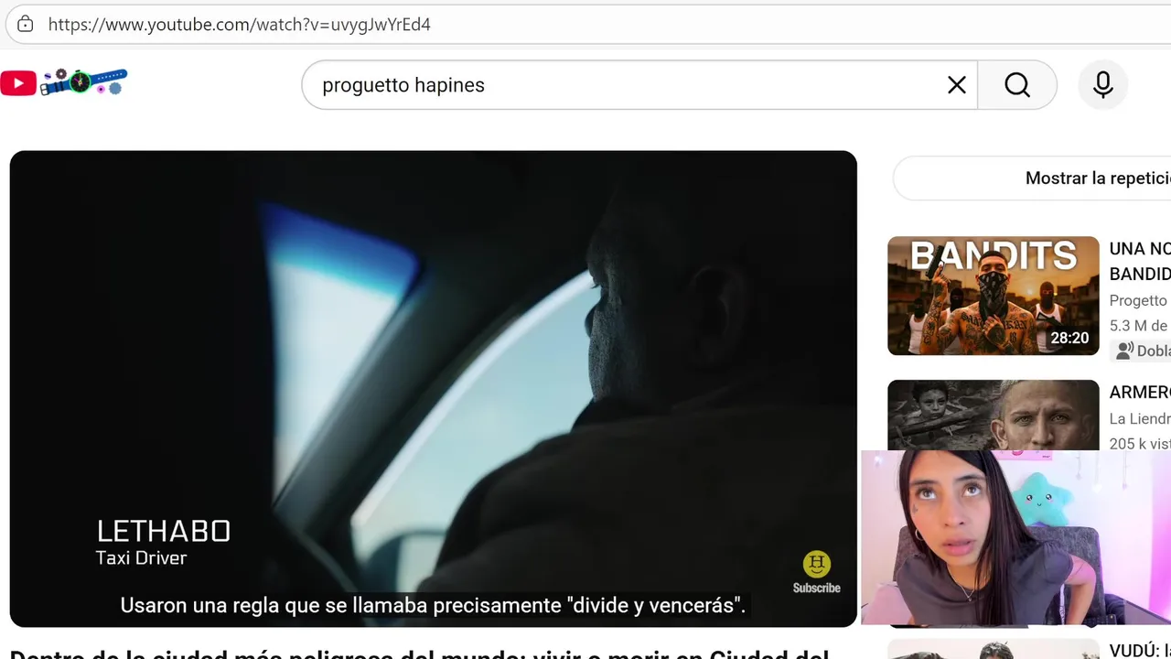Screen dimensions: 1171x659
Task: Click the LETHABO name caption in video
Action: click(164, 531)
